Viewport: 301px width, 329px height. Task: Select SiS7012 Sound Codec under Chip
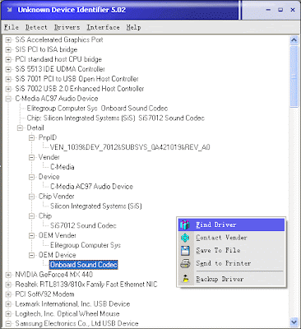(83, 225)
